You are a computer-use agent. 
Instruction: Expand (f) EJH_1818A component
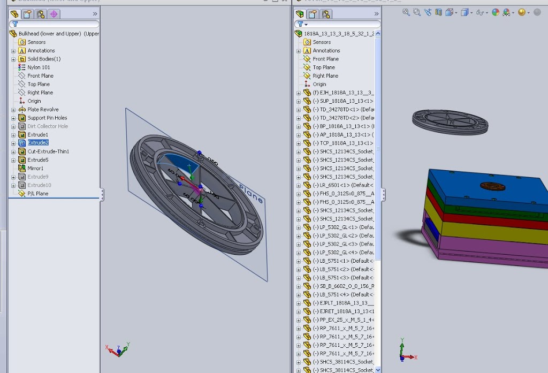299,93
